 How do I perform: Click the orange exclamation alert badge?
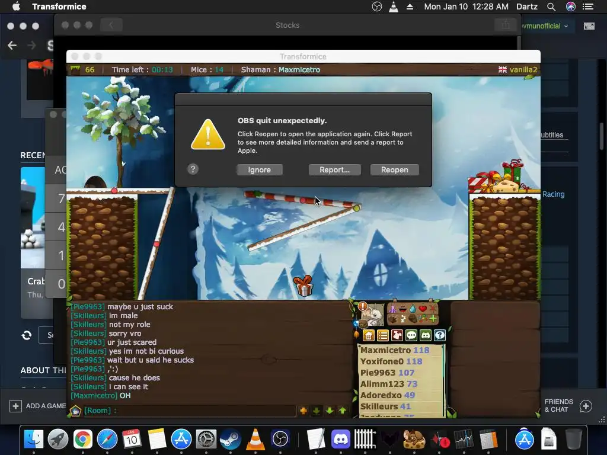[363, 306]
